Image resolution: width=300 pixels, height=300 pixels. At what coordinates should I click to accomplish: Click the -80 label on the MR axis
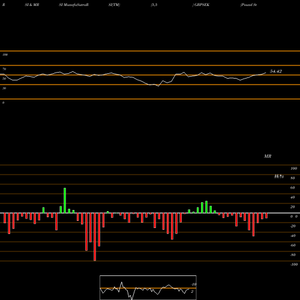click(293, 255)
